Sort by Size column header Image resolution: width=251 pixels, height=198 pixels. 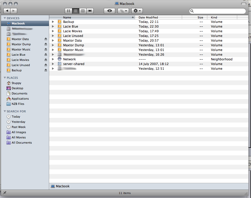pyautogui.click(x=195, y=17)
